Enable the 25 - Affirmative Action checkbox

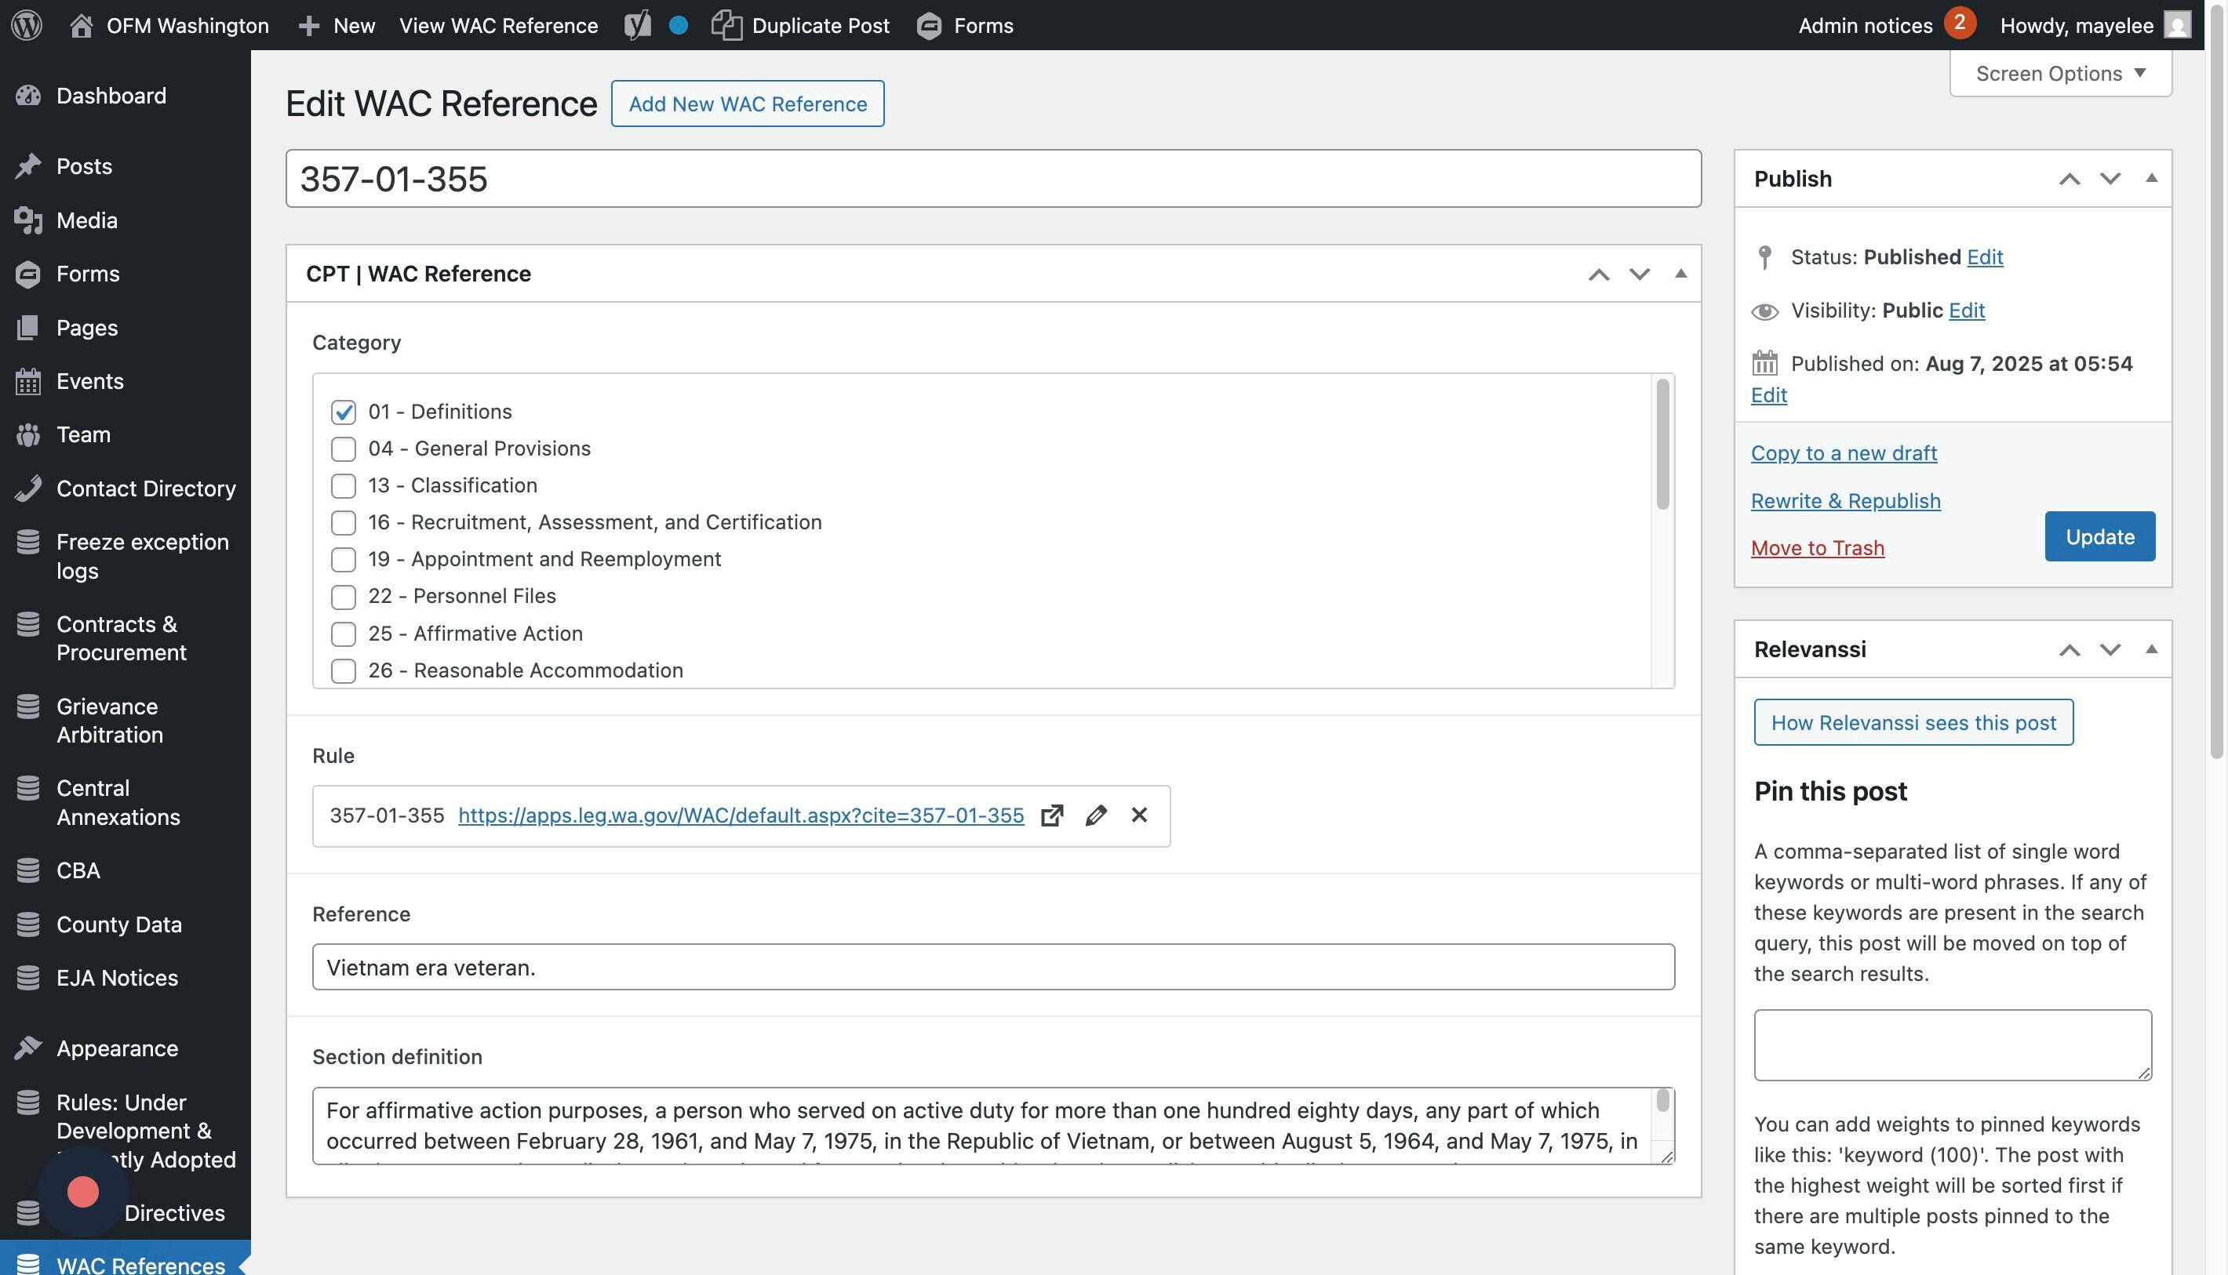click(x=344, y=633)
